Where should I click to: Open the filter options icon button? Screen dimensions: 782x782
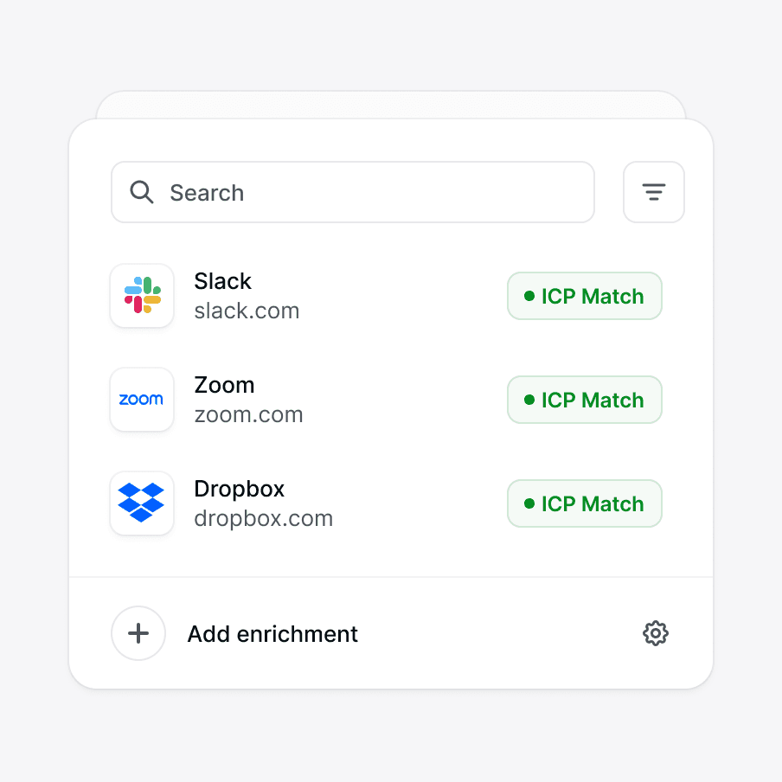pos(653,192)
